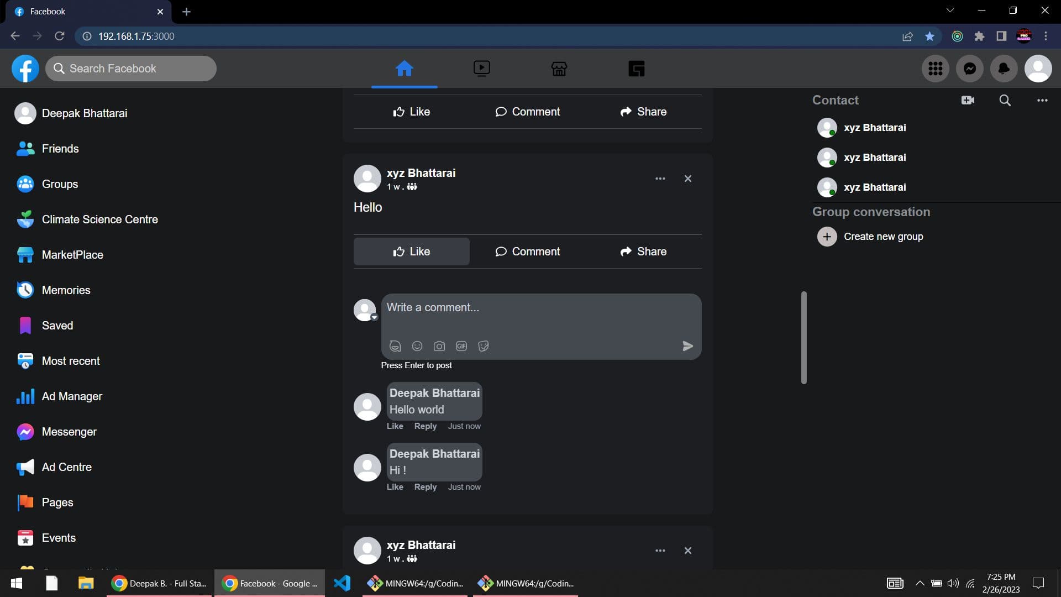Switch commenting identity on avatar dropdown
The height and width of the screenshot is (597, 1061).
[x=374, y=317]
